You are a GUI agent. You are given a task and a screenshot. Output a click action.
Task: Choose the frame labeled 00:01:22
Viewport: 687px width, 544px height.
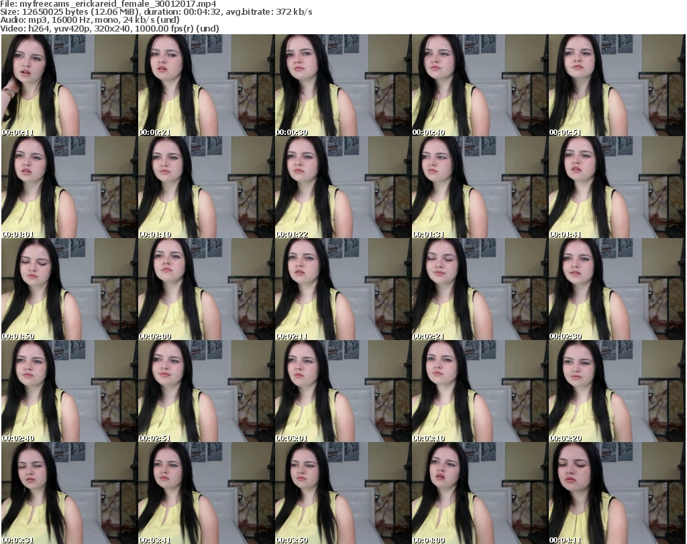[343, 187]
